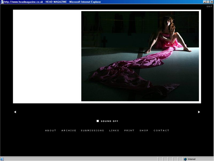
Task: Open the ARCHIVE section
Action: click(69, 130)
